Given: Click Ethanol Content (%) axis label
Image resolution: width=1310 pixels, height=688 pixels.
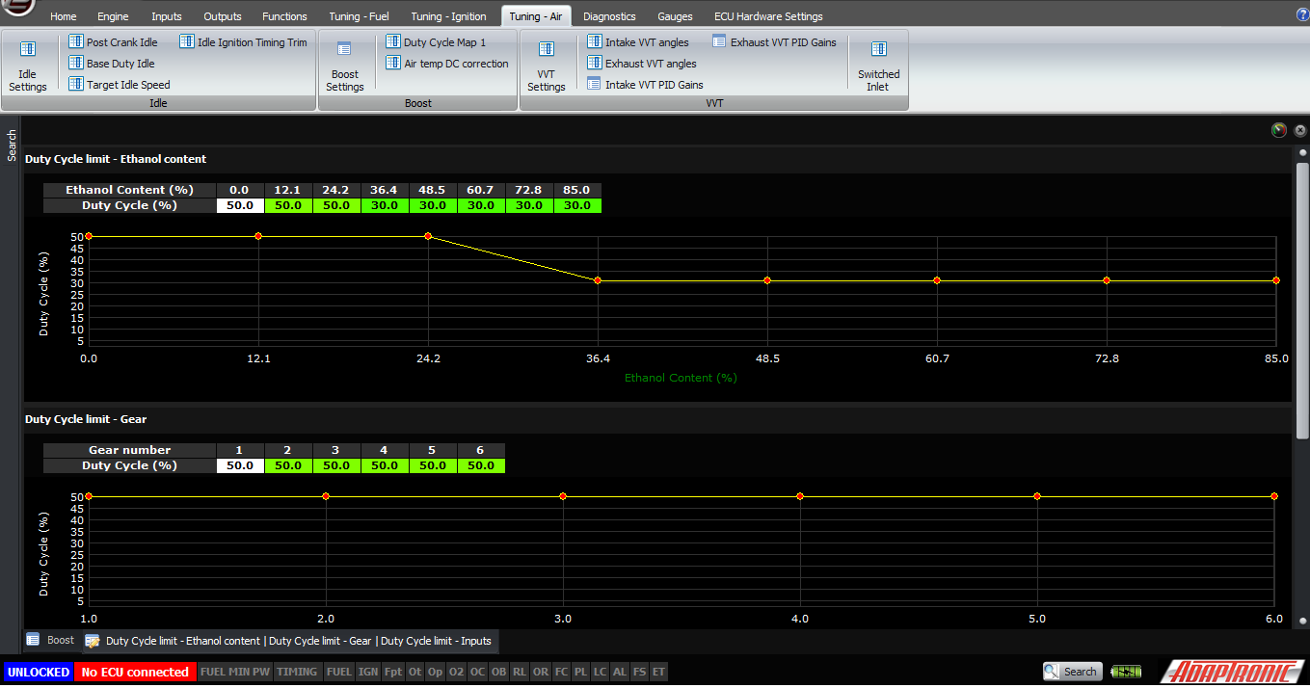Looking at the screenshot, I should pyautogui.click(x=681, y=378).
